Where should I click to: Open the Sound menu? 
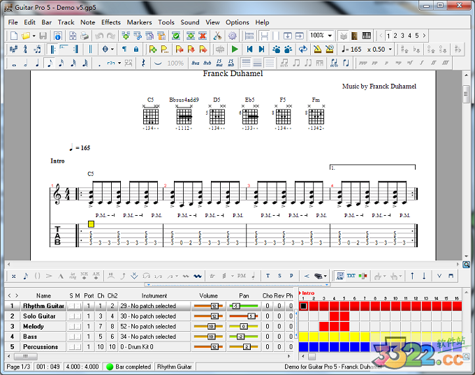(190, 22)
